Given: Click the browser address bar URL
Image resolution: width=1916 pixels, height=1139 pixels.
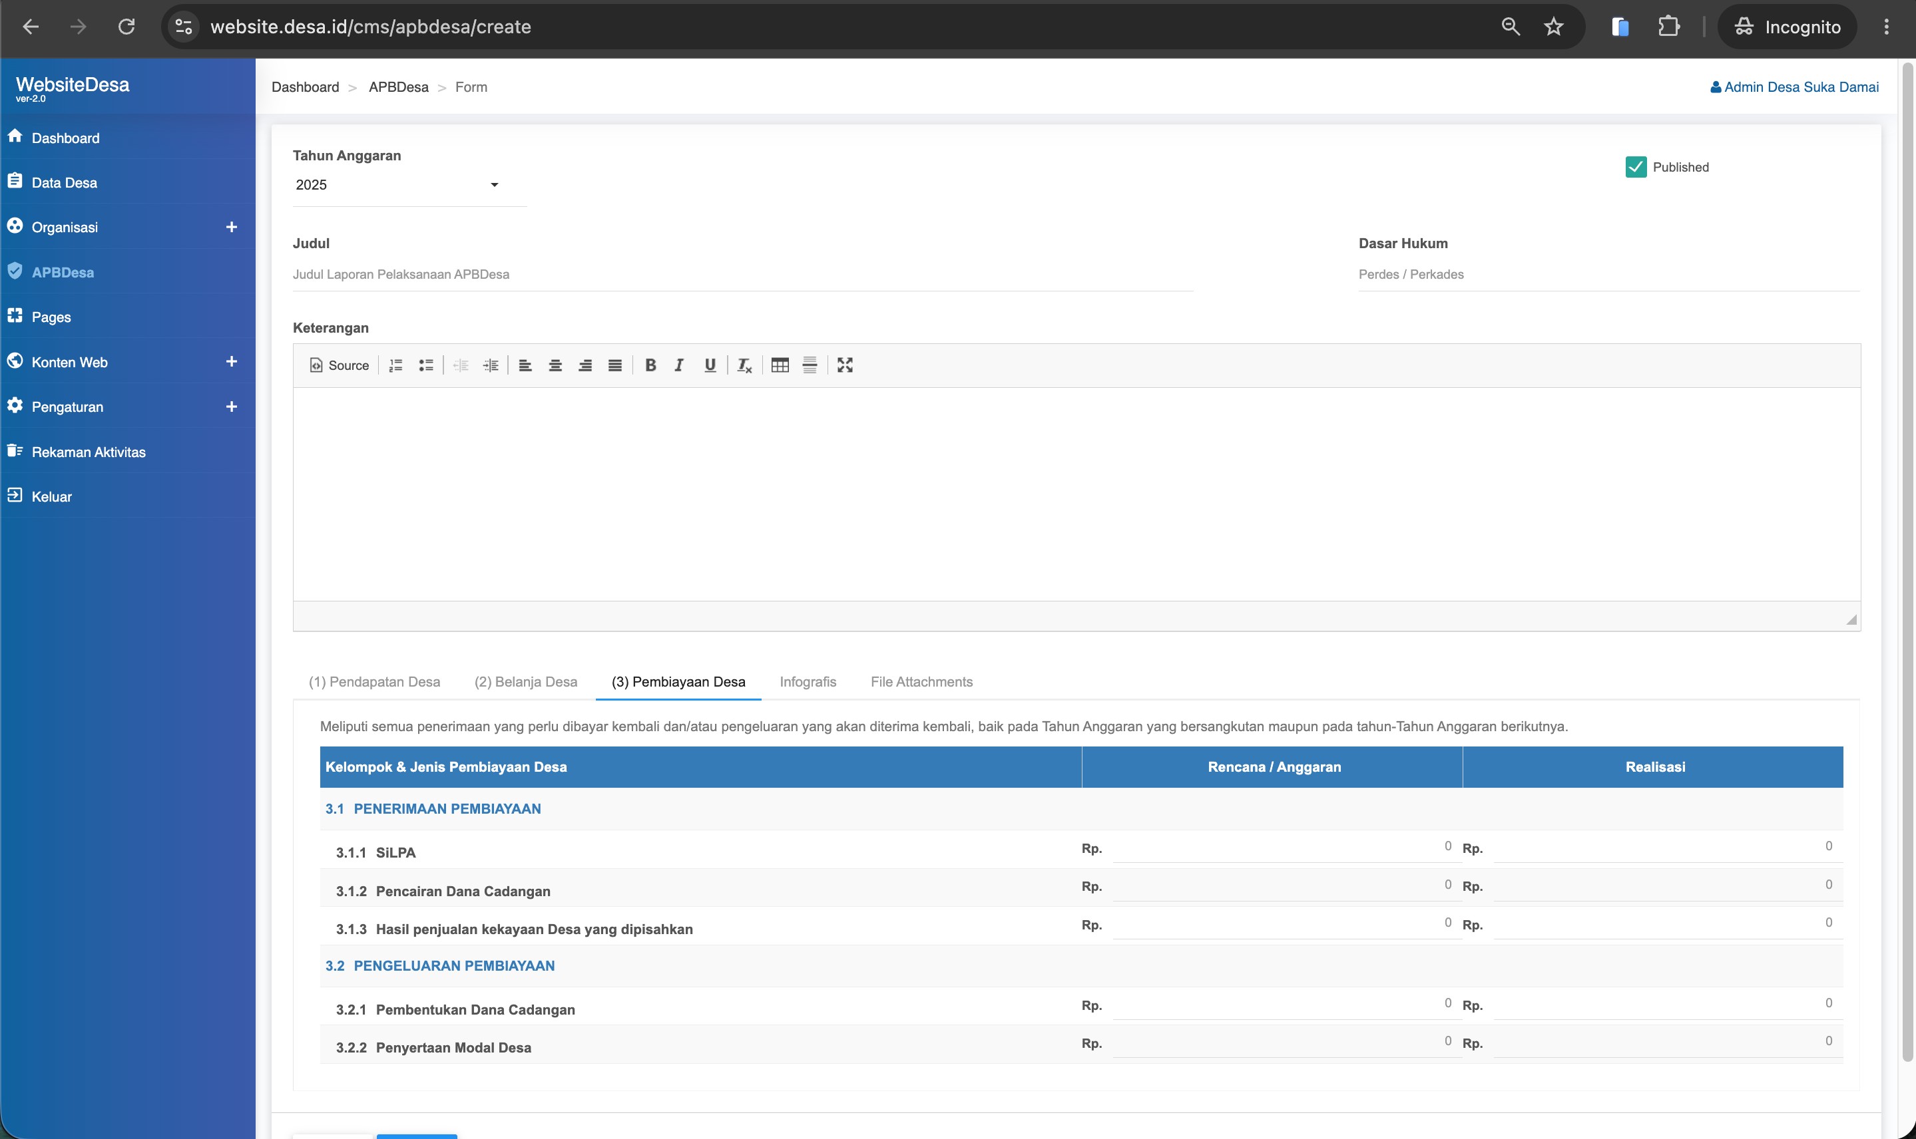Looking at the screenshot, I should pyautogui.click(x=371, y=27).
